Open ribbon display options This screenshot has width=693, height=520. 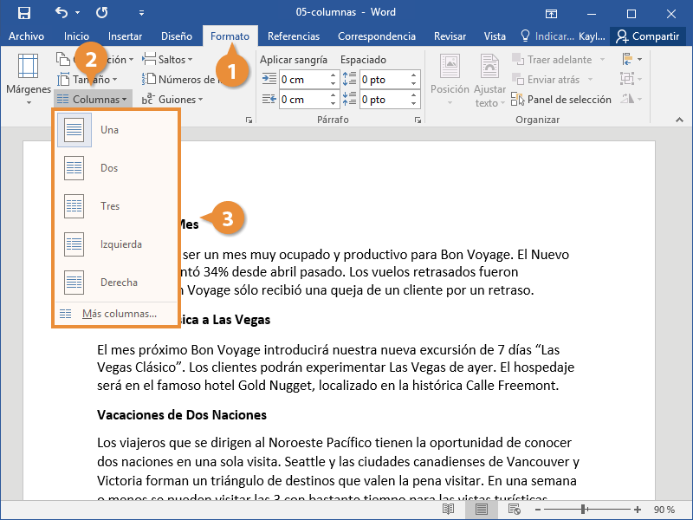point(551,14)
